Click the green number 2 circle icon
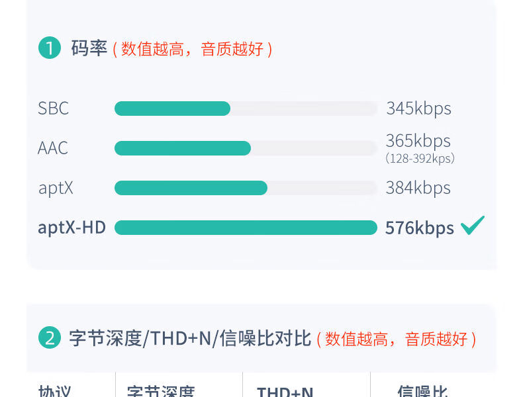The image size is (523, 397). (50, 339)
